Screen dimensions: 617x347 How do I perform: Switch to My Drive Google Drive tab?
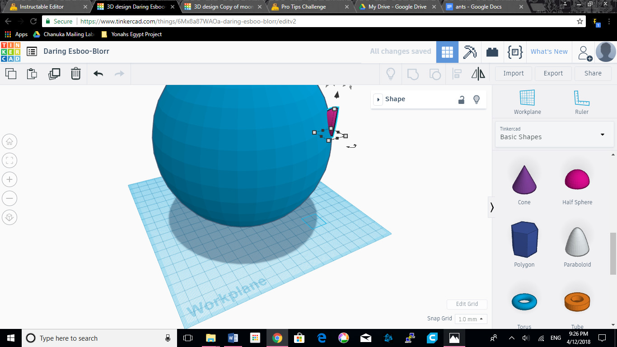click(398, 7)
